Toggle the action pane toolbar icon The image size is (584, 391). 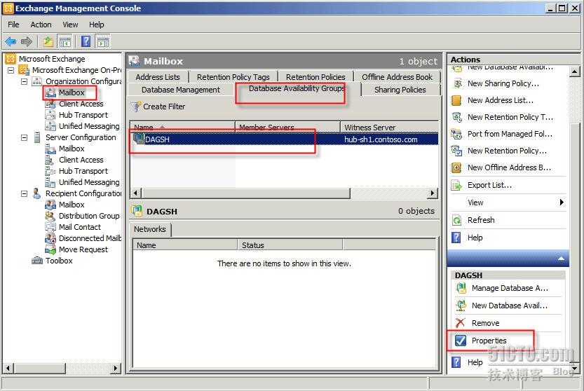point(103,42)
